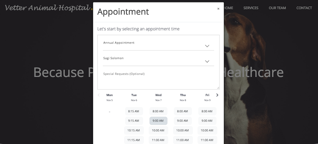Choose Tuesday 9:15 AM appointment time
Image resolution: width=318 pixels, height=144 pixels.
tap(134, 121)
